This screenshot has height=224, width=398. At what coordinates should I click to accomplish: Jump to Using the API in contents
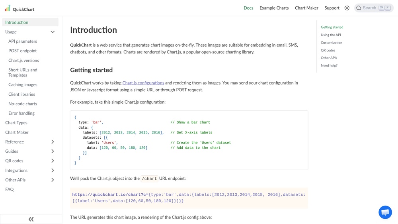coord(331,35)
